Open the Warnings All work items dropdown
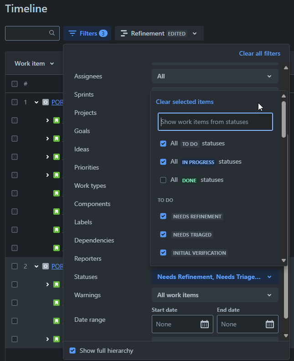This screenshot has width=294, height=361. tap(215, 295)
